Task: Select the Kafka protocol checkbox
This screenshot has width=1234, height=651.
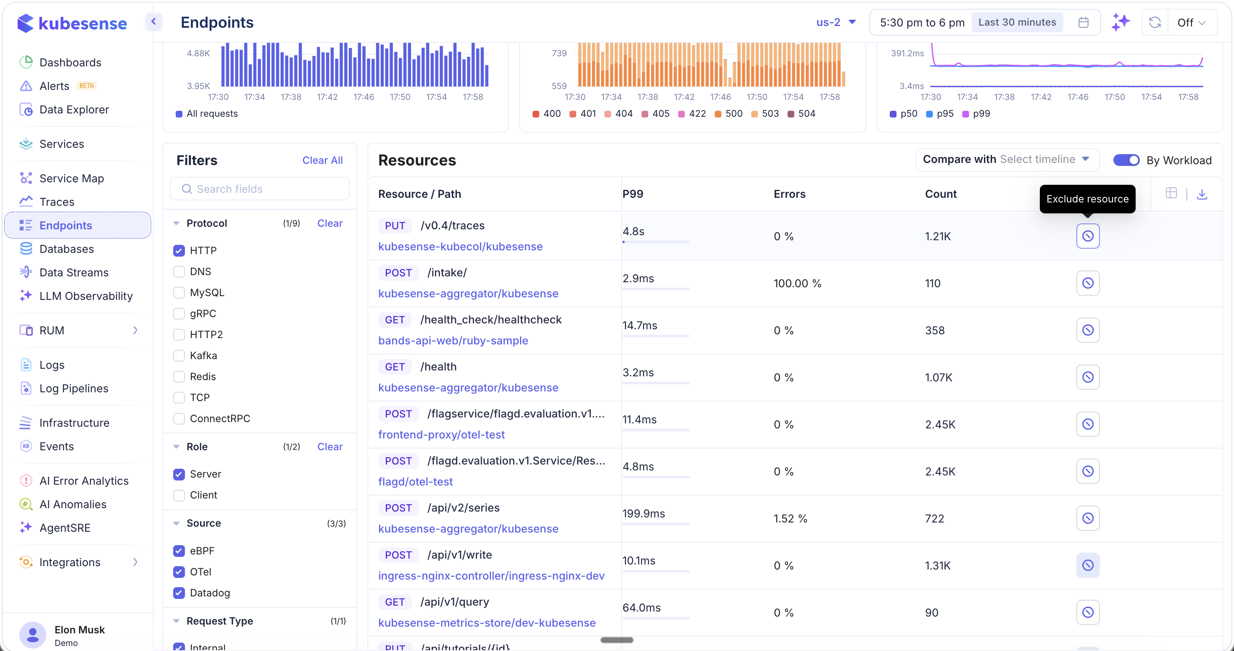Action: (179, 356)
